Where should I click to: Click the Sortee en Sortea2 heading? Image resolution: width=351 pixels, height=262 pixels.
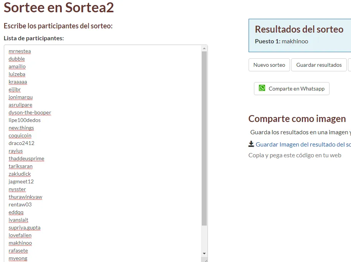pyautogui.click(x=59, y=7)
